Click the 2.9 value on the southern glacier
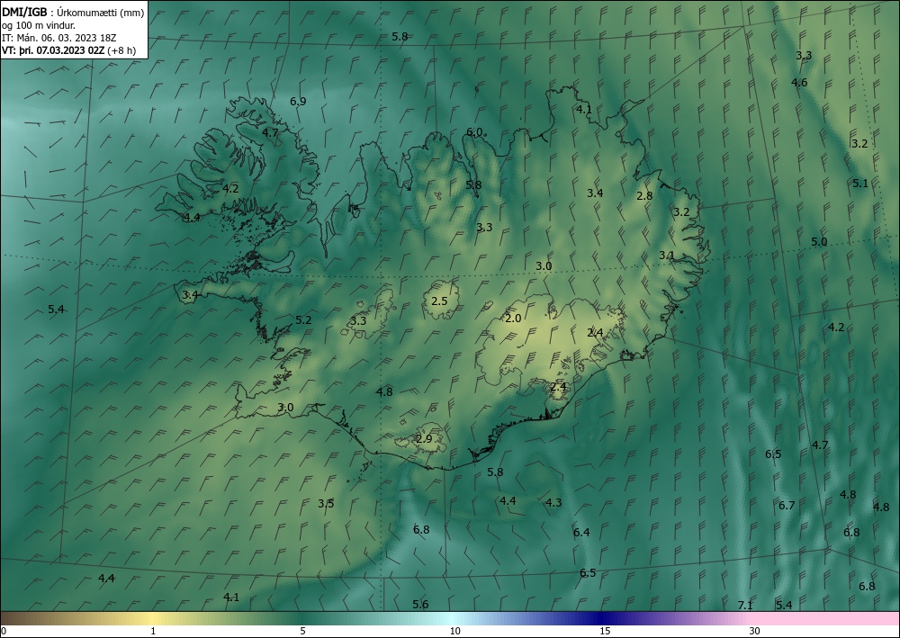 (424, 439)
